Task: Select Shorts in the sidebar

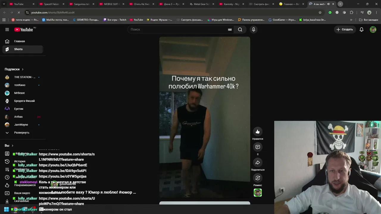Action: pos(23,49)
